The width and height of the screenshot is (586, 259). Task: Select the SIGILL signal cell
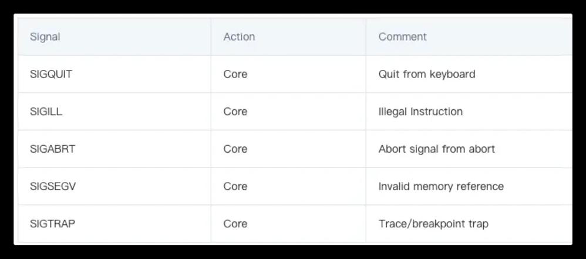[46, 112]
